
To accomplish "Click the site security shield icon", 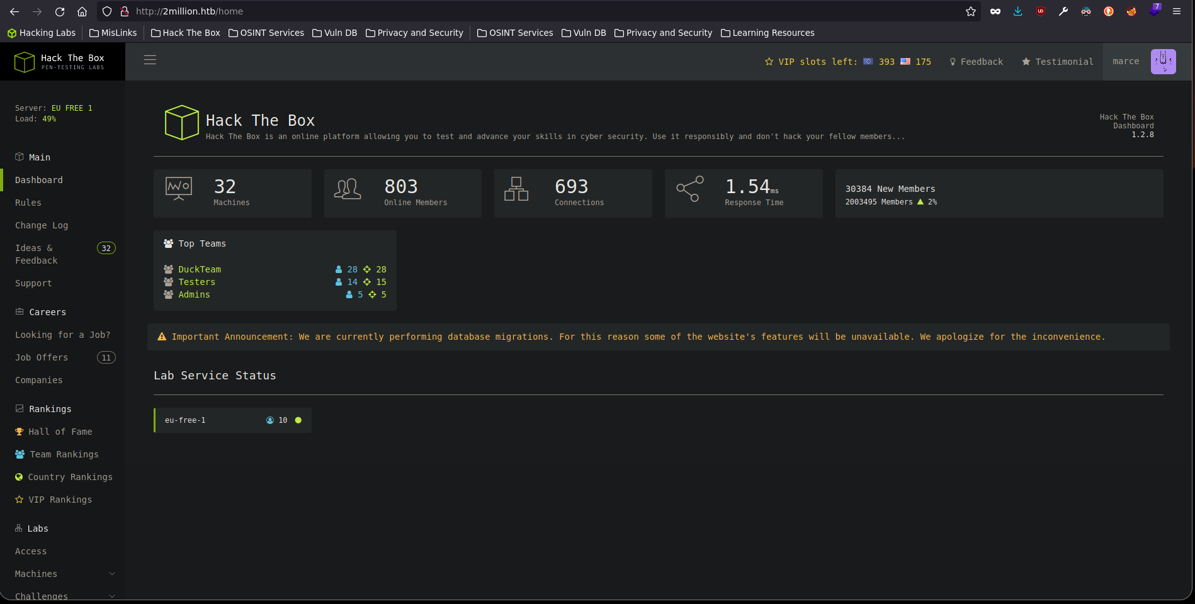I will coord(107,11).
